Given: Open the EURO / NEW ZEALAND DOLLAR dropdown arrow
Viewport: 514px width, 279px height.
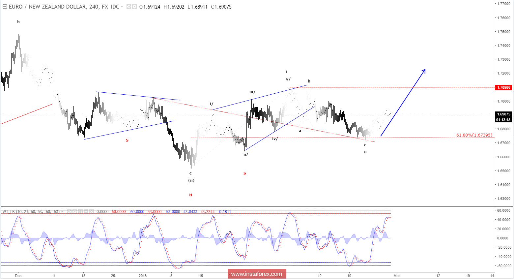Looking at the screenshot, I should coord(122,7).
